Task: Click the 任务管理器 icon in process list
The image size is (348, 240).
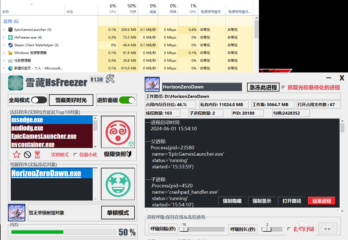Action: click(10, 60)
